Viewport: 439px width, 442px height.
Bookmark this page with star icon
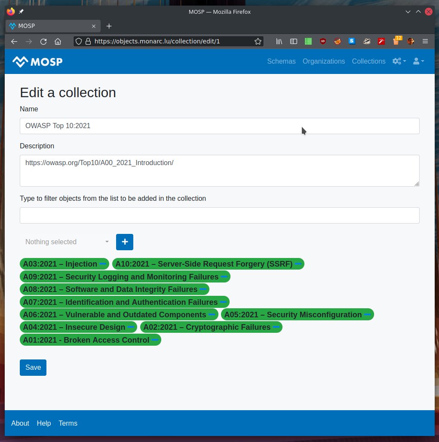coord(258,41)
